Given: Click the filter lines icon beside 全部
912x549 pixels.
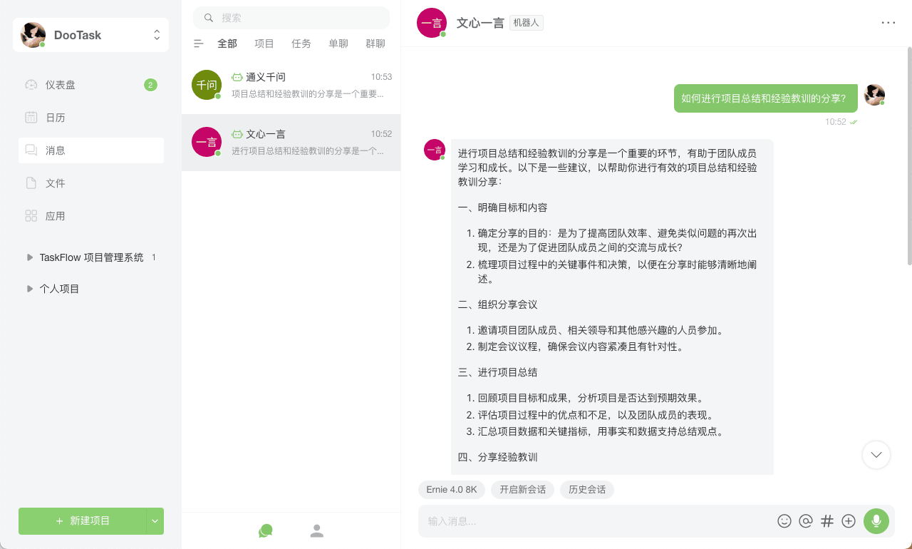Looking at the screenshot, I should (x=199, y=43).
